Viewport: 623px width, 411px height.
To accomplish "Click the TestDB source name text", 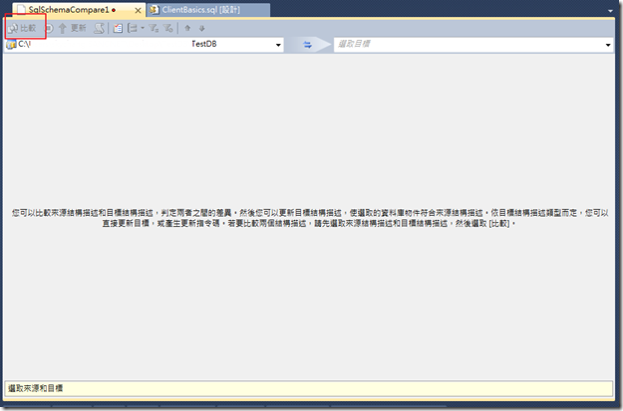I will pos(204,44).
